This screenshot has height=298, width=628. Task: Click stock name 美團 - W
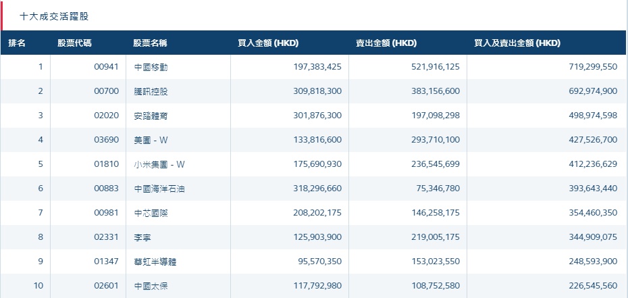pyautogui.click(x=153, y=140)
